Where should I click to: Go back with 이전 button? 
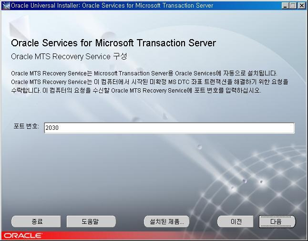[236, 221]
